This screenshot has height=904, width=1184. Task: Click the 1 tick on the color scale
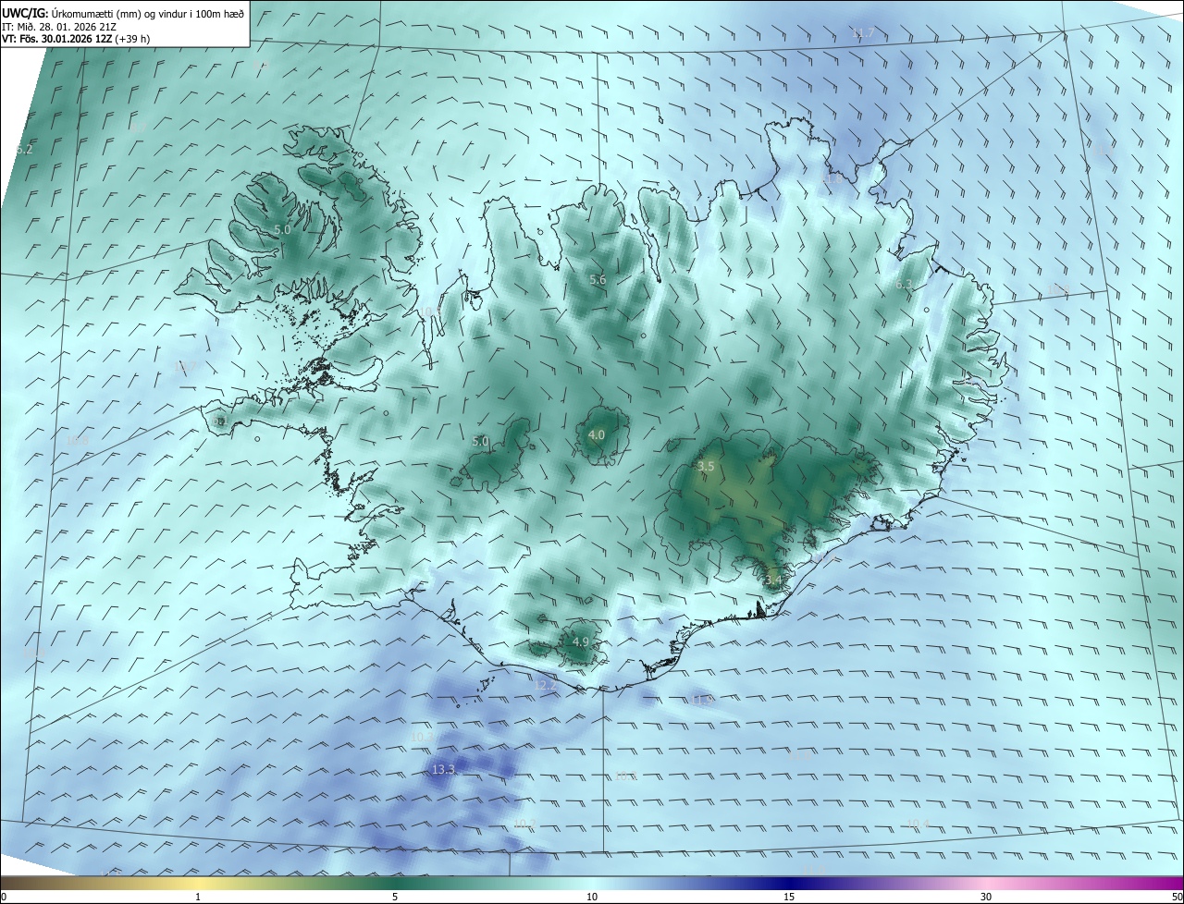tap(198, 897)
